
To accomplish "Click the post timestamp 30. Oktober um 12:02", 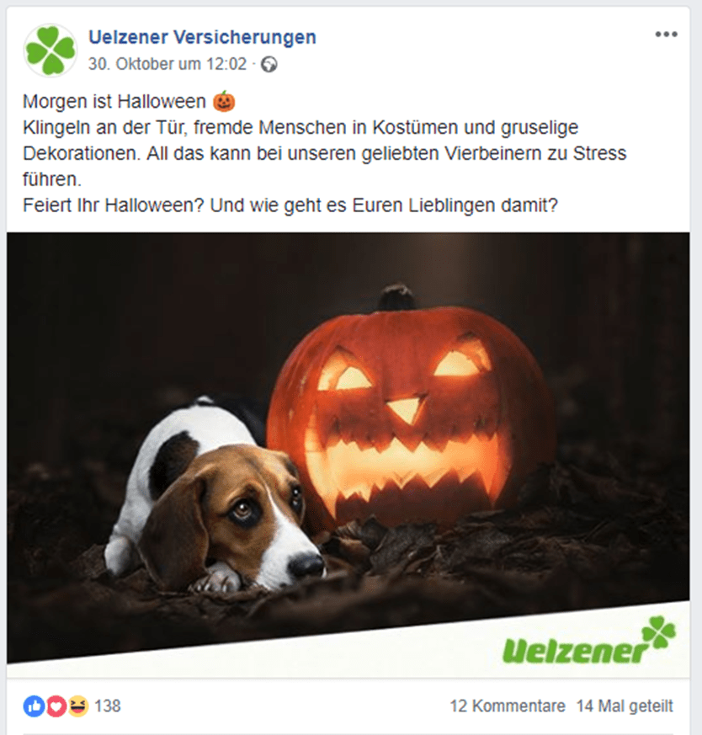I will 168,64.
